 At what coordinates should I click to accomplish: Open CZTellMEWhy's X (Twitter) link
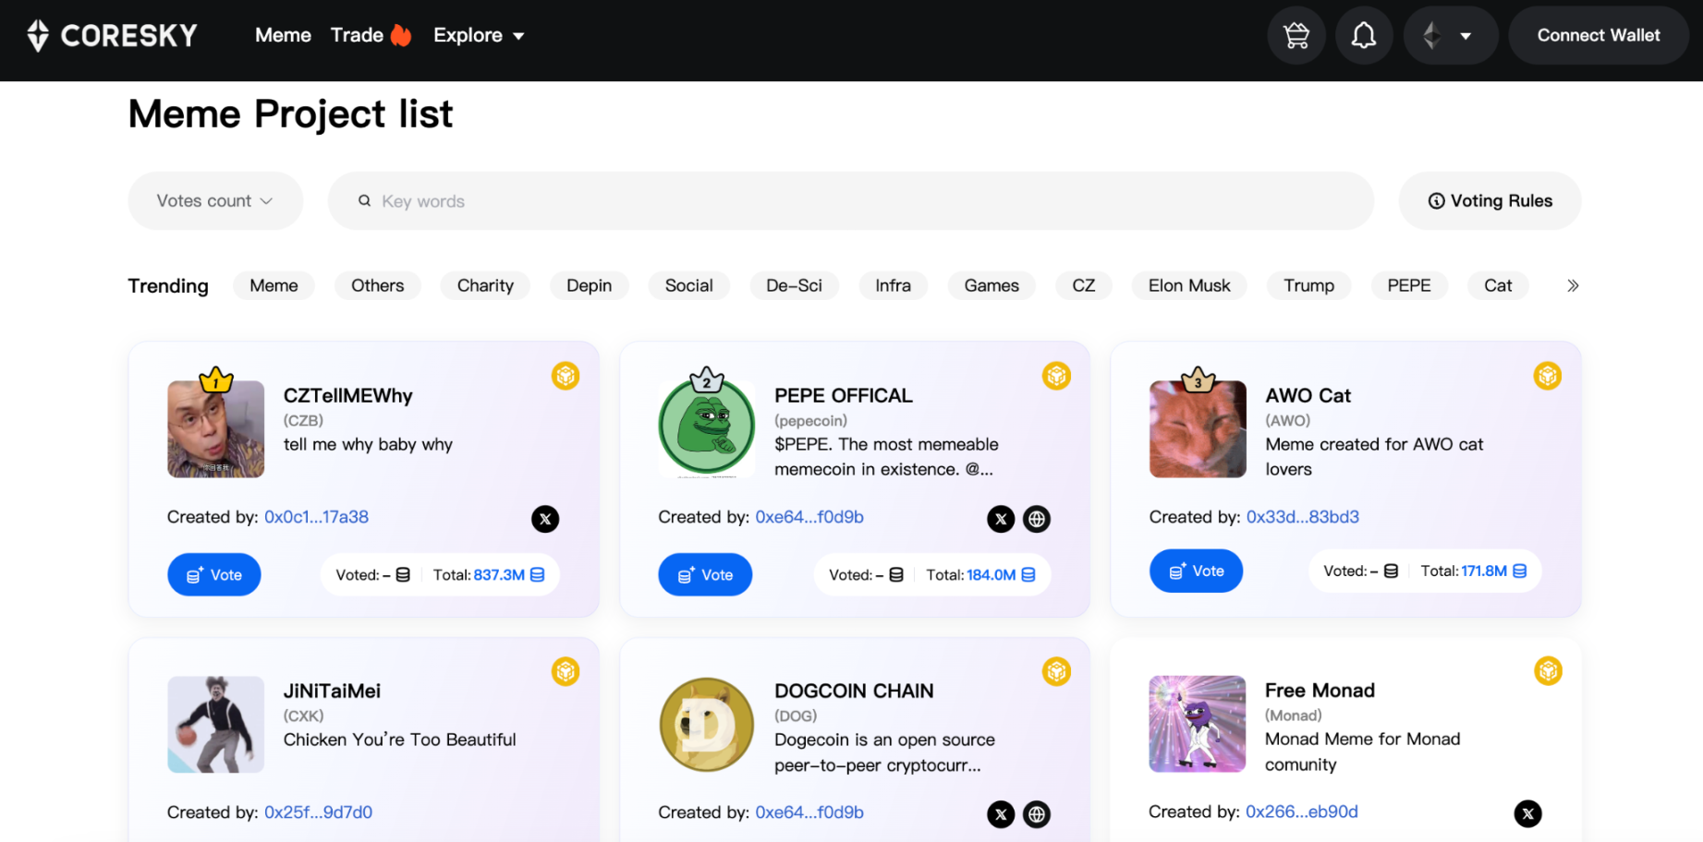click(x=545, y=519)
